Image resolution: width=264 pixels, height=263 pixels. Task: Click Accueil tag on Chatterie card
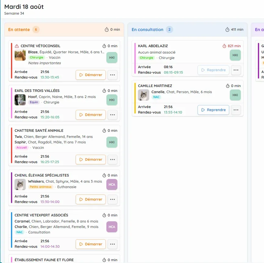22,147
